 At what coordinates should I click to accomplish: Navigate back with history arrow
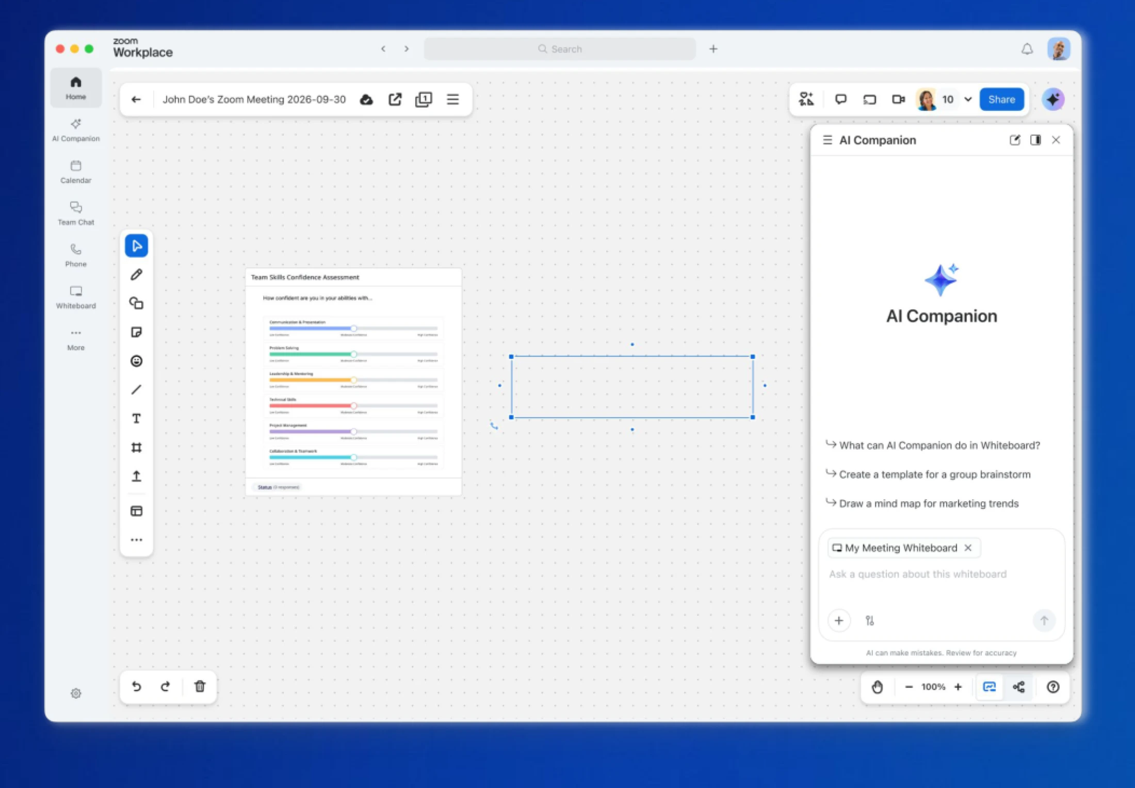(383, 48)
